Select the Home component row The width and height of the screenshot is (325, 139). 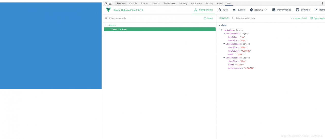click(160, 29)
